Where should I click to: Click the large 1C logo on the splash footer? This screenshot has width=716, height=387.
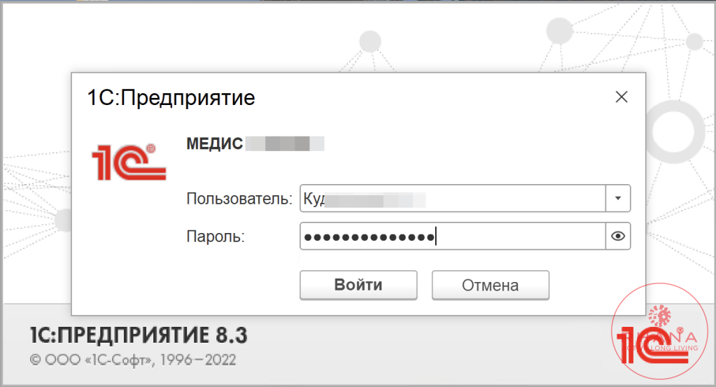pyautogui.click(x=652, y=346)
